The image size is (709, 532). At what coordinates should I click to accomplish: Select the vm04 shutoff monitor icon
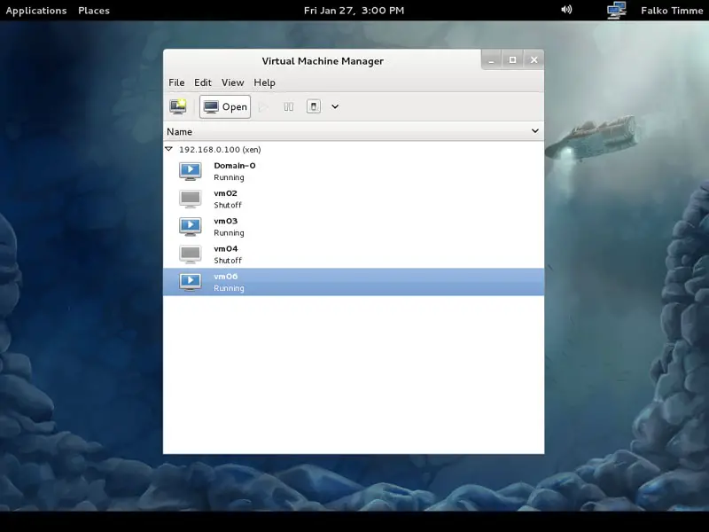191,254
